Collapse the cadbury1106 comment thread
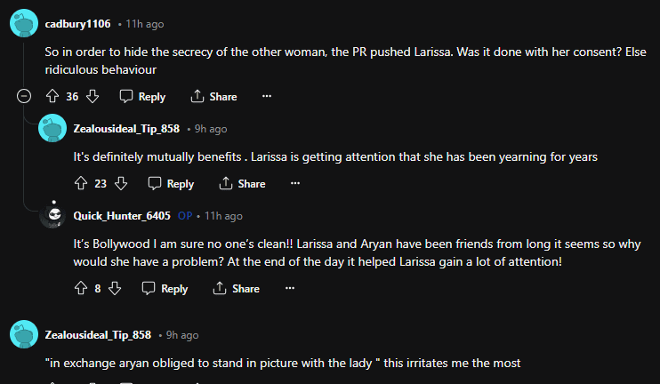 point(24,96)
